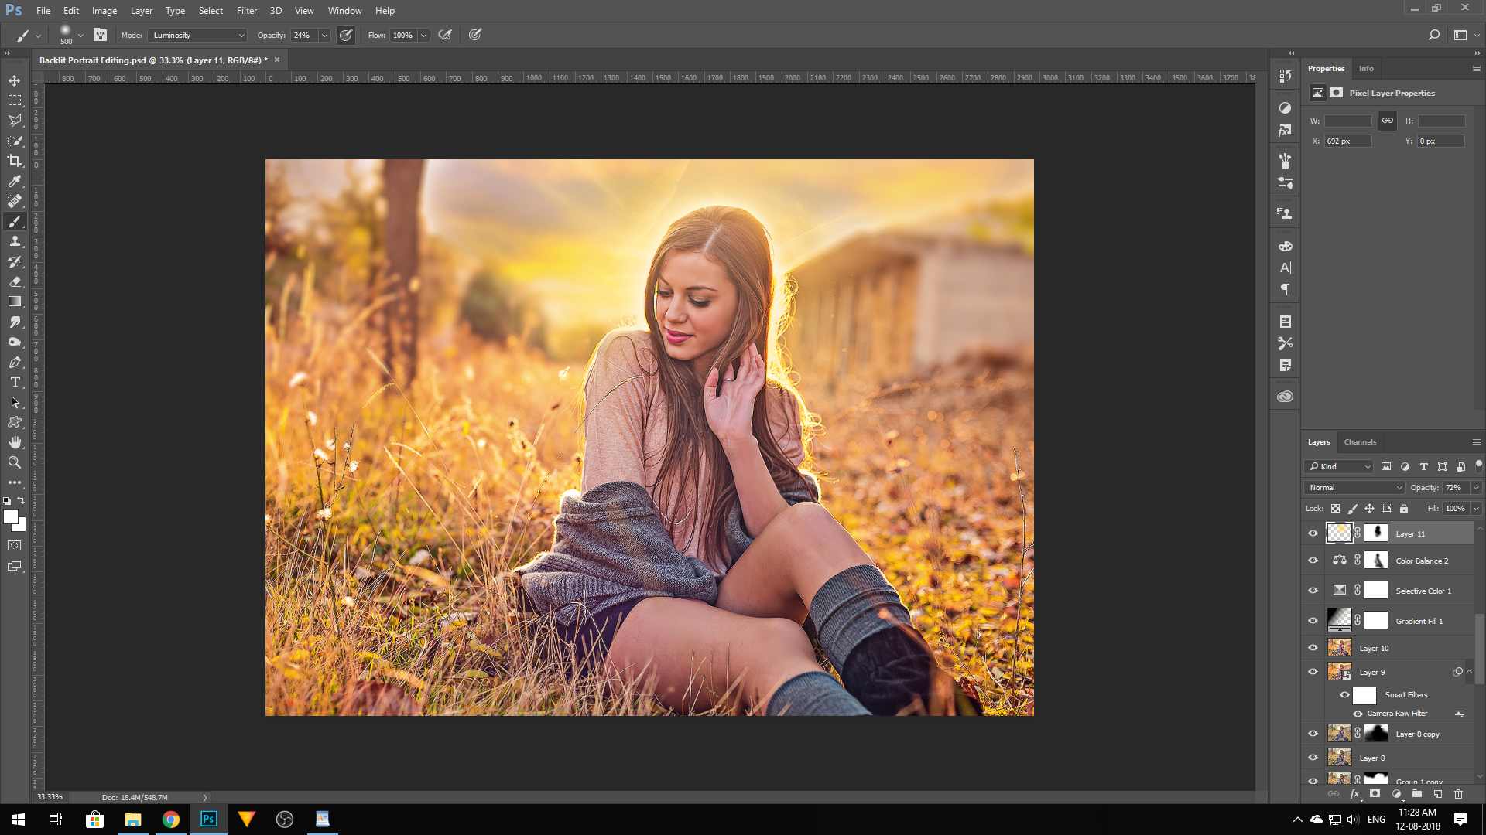
Task: Select the Zoom tool
Action: (x=15, y=462)
